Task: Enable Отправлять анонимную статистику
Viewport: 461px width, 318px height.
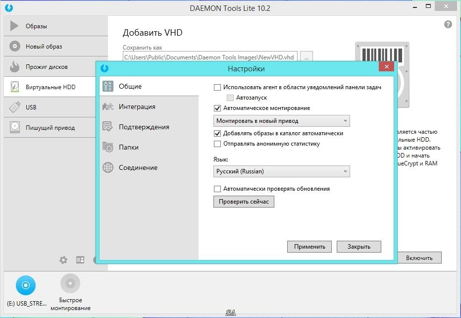Action: tap(217, 144)
